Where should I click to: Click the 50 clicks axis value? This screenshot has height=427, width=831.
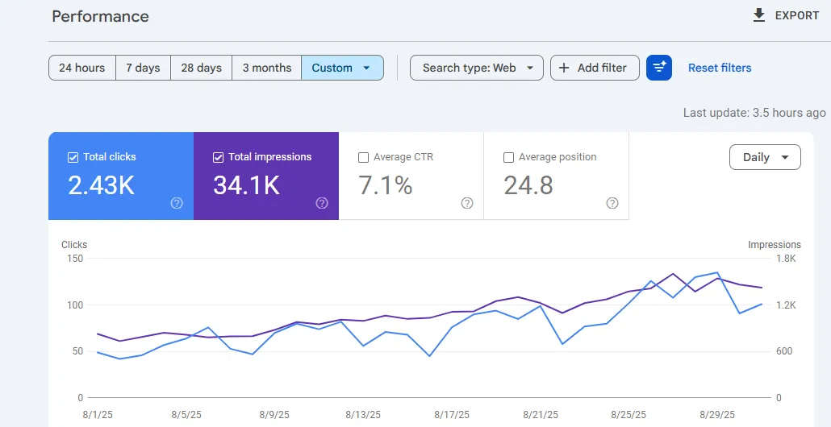tap(77, 351)
